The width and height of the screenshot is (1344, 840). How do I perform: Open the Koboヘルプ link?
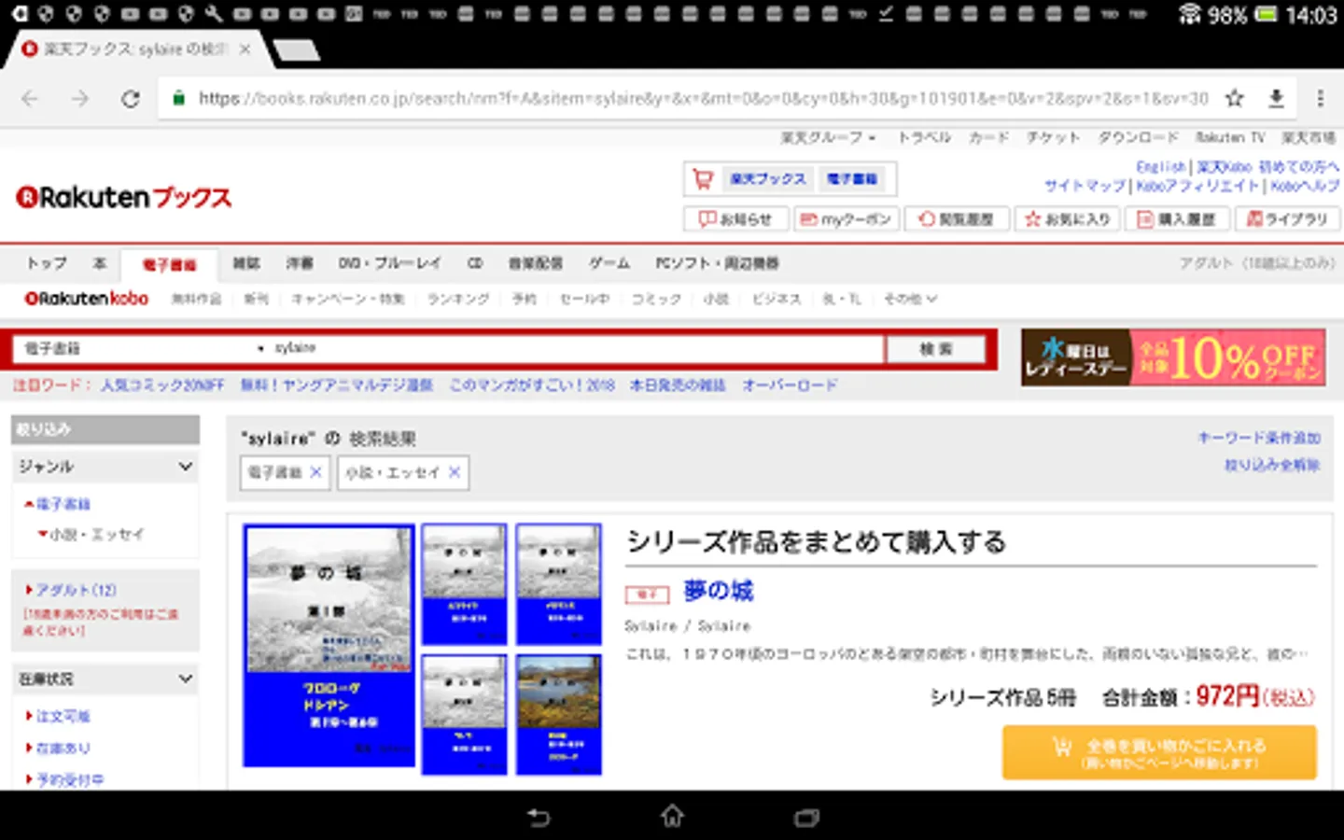point(1305,186)
